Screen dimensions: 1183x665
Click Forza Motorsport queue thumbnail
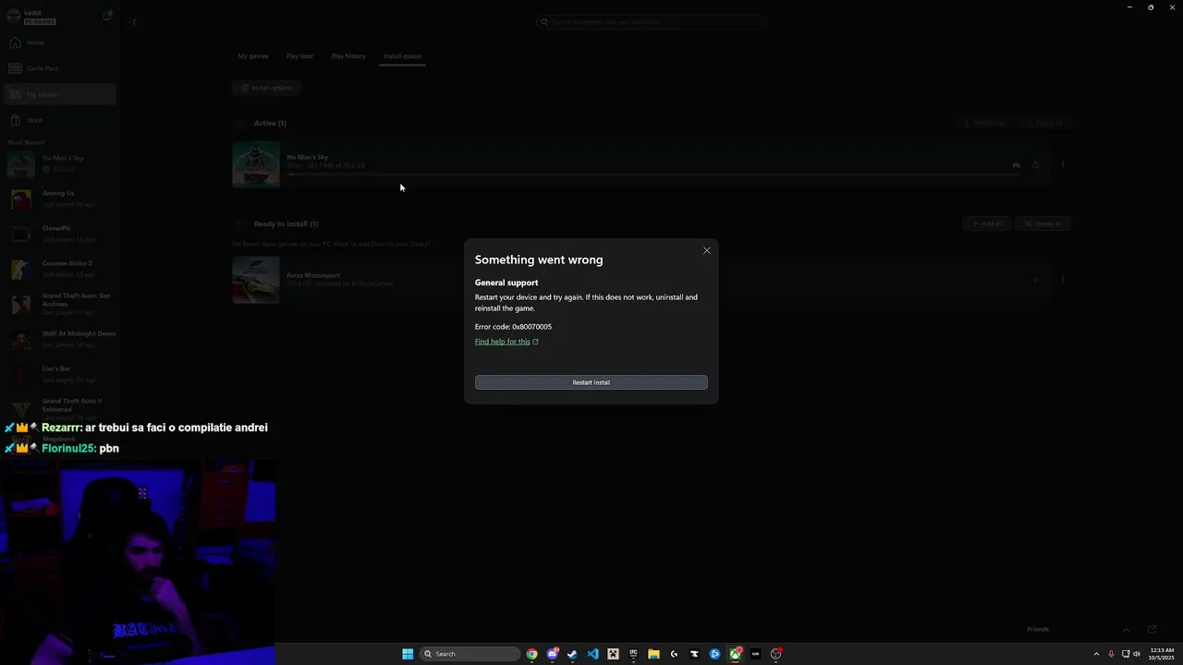(256, 280)
